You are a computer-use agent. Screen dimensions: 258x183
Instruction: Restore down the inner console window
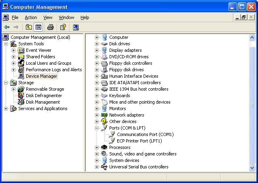click(x=244, y=17)
